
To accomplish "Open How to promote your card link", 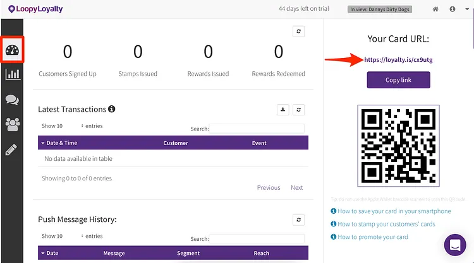I will click(372, 237).
